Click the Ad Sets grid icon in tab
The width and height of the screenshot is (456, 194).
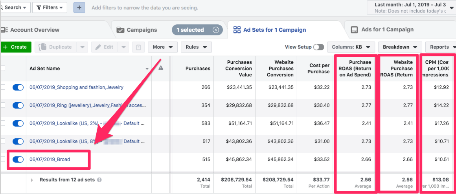237,30
